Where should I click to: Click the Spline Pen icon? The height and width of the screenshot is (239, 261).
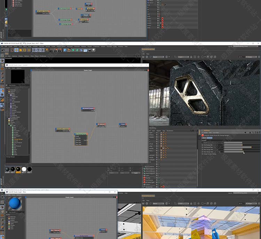[x=69, y=50]
